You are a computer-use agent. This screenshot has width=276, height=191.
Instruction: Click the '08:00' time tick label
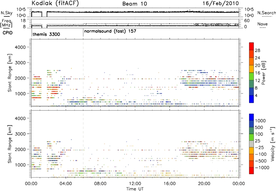pyautogui.click(x=100, y=184)
